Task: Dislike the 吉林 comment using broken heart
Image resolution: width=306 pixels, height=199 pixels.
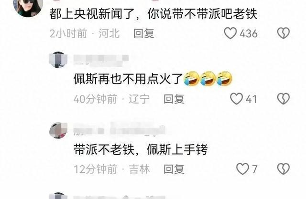Action: (x=284, y=168)
